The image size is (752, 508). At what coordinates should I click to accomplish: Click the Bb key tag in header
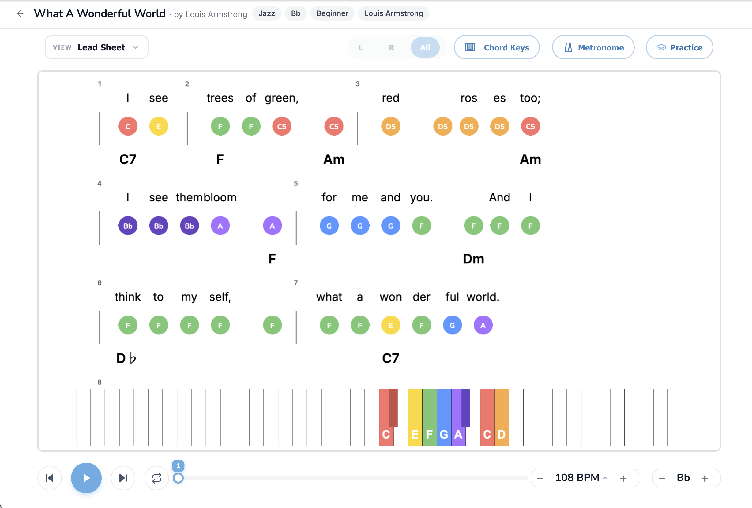pyautogui.click(x=295, y=13)
